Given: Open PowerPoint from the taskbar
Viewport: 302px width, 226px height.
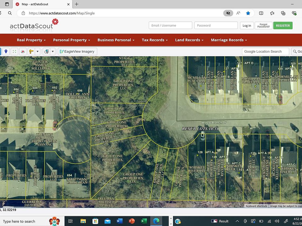Looking at the screenshot, I should click(x=131, y=221).
